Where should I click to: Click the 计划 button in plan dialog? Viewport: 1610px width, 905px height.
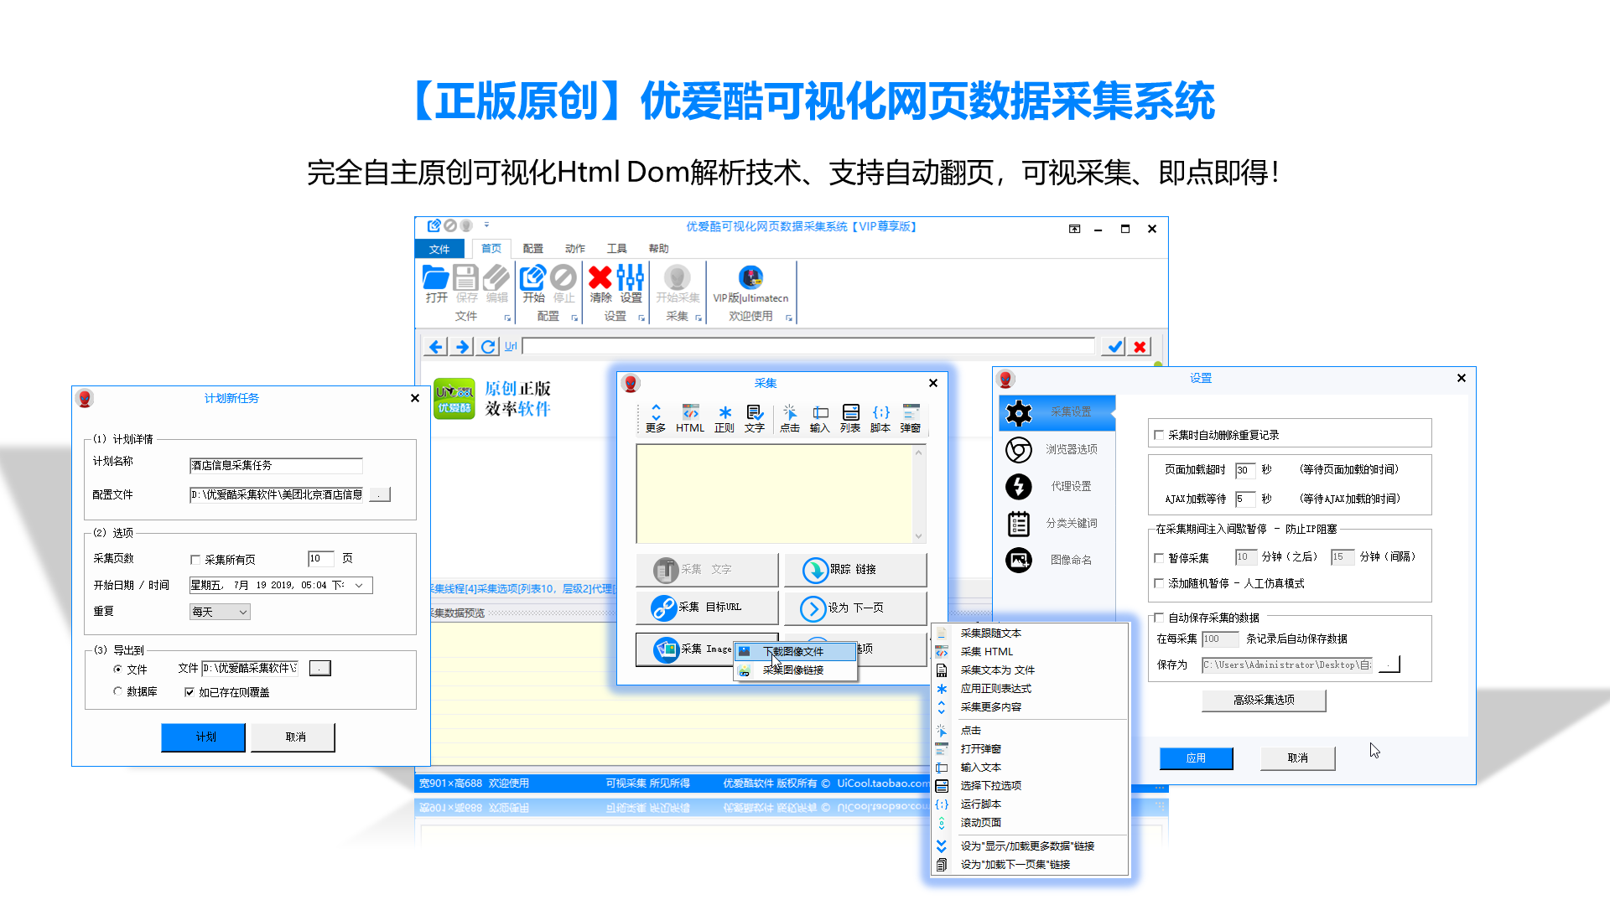[x=204, y=737]
